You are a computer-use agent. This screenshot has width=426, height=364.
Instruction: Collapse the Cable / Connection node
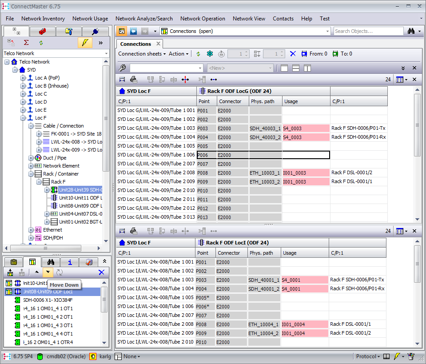[31, 126]
